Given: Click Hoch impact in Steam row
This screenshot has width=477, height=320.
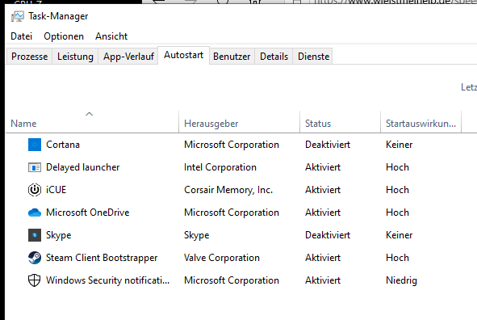Looking at the screenshot, I should [397, 258].
